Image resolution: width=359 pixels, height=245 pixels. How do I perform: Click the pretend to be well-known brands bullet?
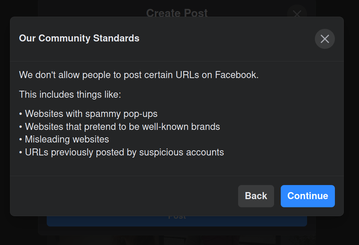(x=119, y=127)
